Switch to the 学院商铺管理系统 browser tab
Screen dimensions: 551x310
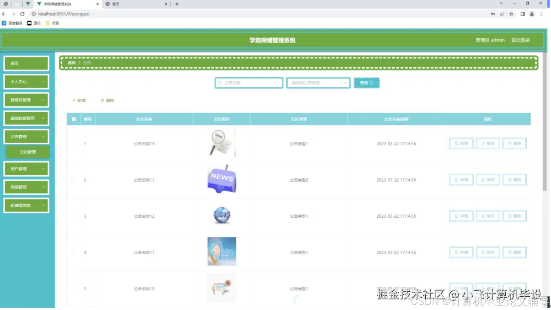(68, 4)
